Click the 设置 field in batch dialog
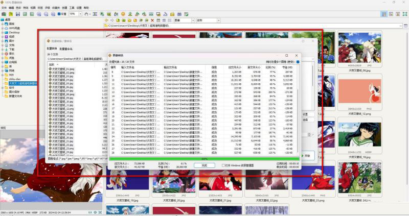The width and height of the screenshot is (409, 216). coord(308,114)
